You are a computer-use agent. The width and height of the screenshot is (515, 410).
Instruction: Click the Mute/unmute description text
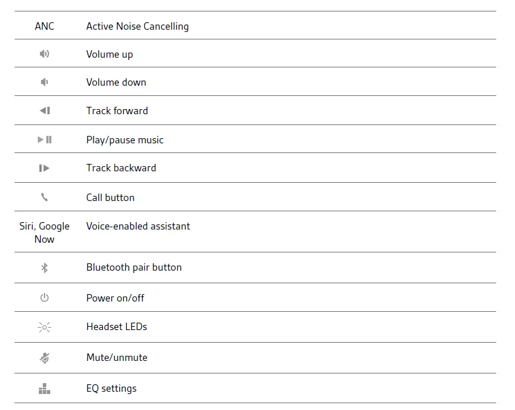(116, 357)
